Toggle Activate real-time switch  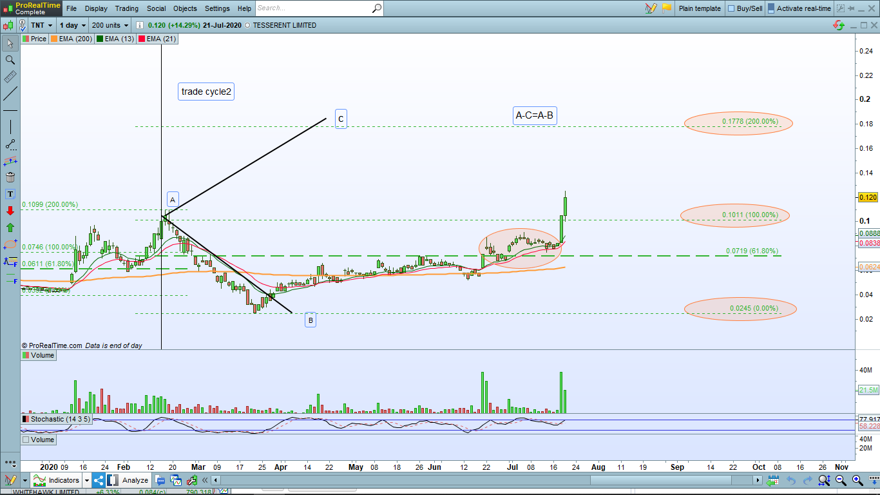pos(770,8)
